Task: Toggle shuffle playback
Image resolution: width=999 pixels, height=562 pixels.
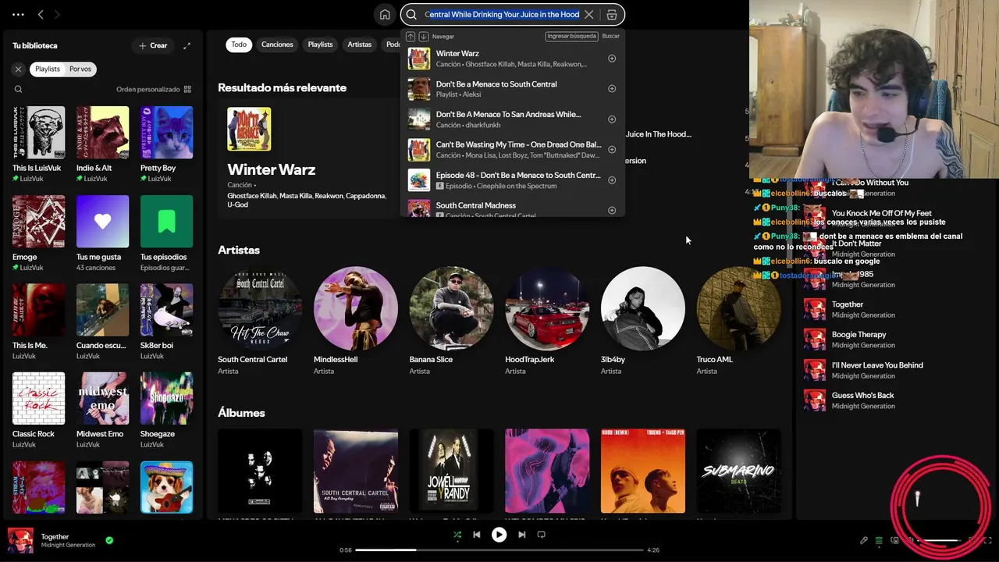Action: (457, 535)
